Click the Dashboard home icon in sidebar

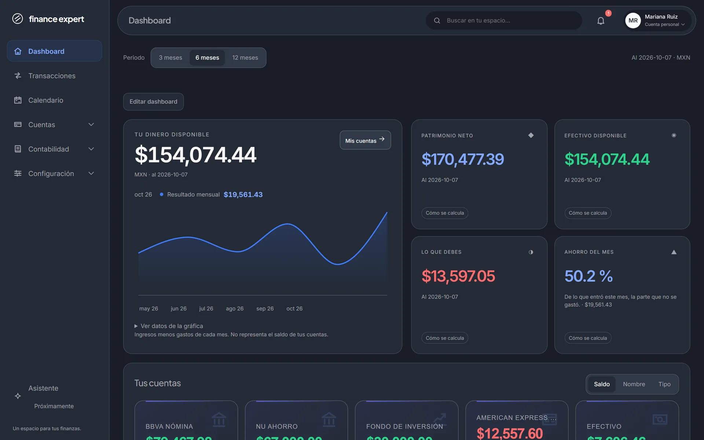click(18, 51)
